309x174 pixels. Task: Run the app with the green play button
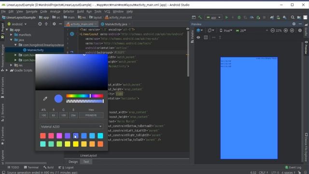click(x=226, y=17)
